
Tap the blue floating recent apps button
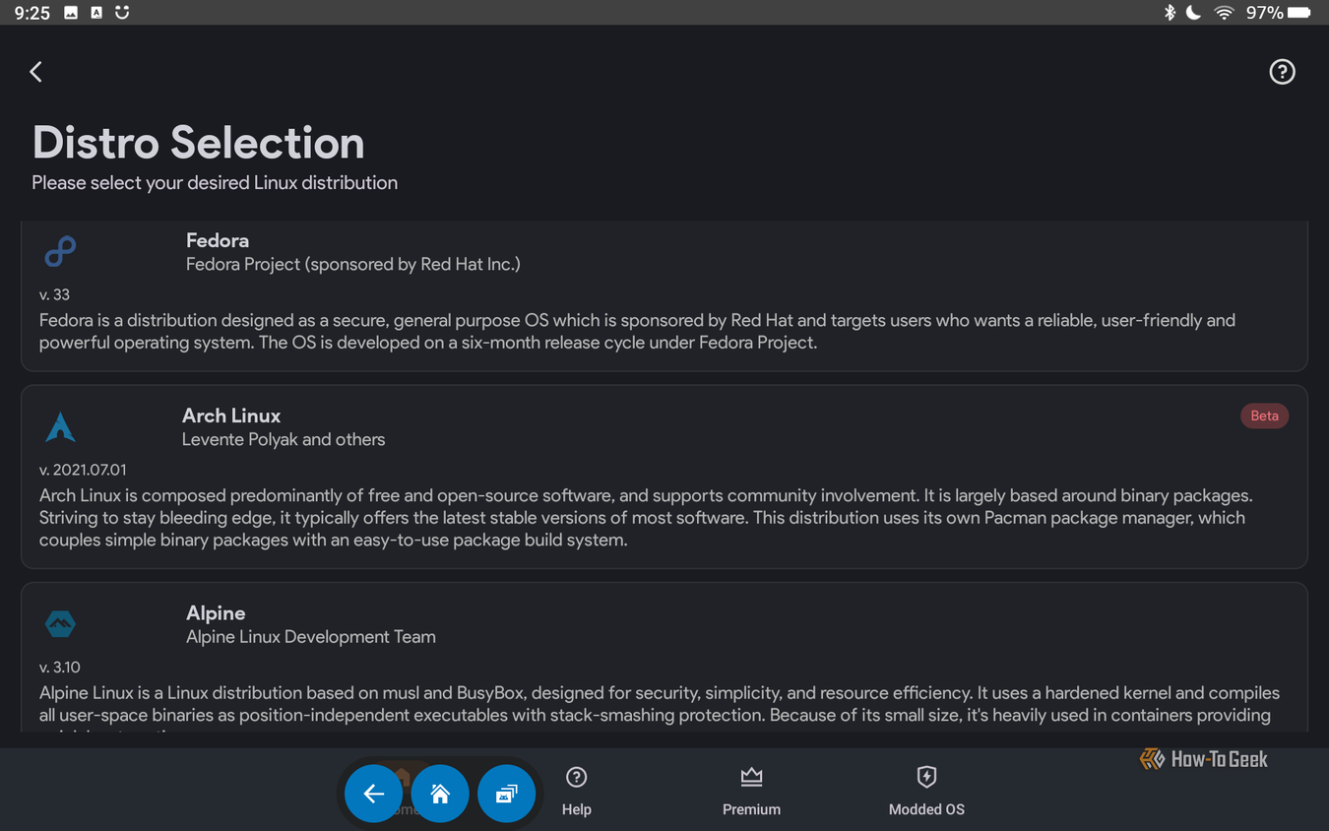click(x=506, y=793)
